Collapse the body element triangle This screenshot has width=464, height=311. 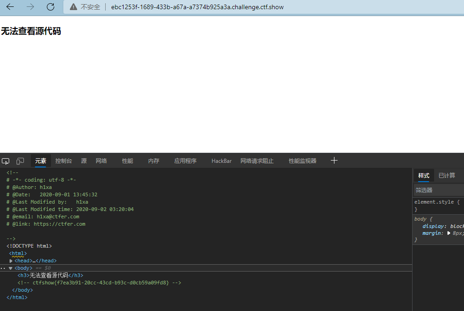[x=10, y=268]
